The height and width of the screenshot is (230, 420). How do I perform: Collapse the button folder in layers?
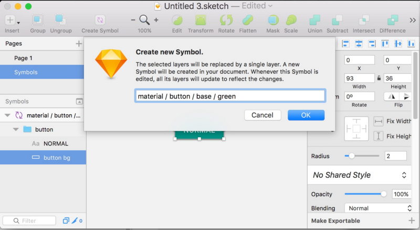point(16,129)
